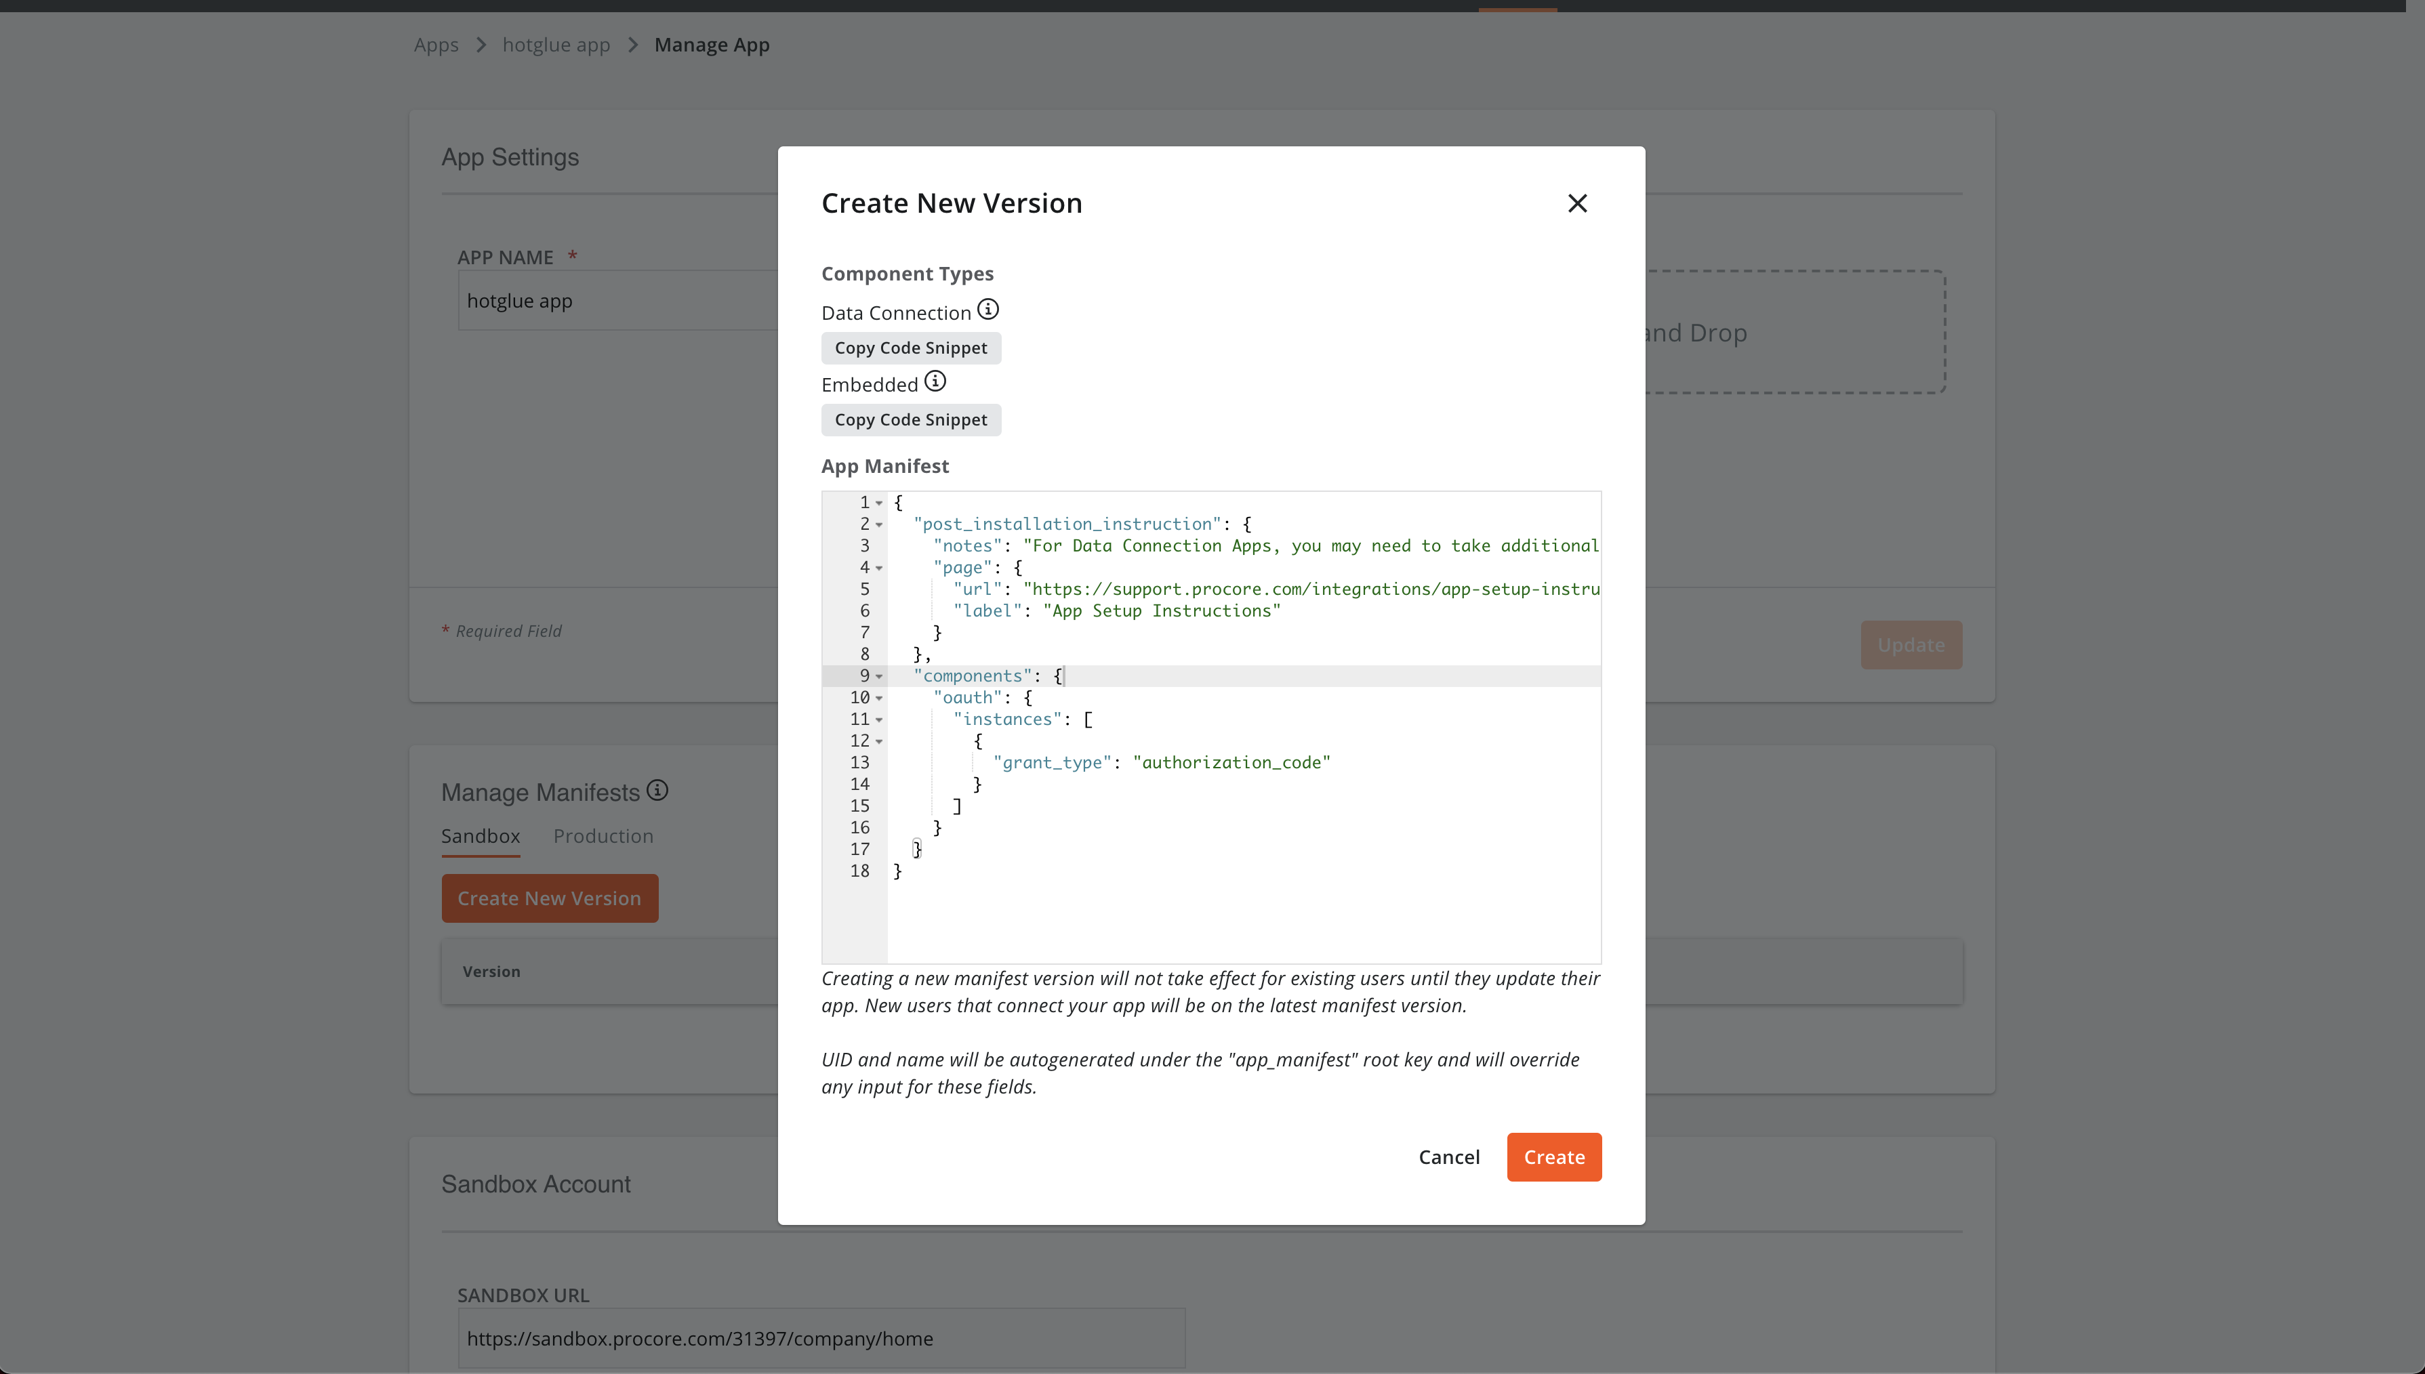Open Data Connection info icon
The image size is (2425, 1374).
click(987, 310)
